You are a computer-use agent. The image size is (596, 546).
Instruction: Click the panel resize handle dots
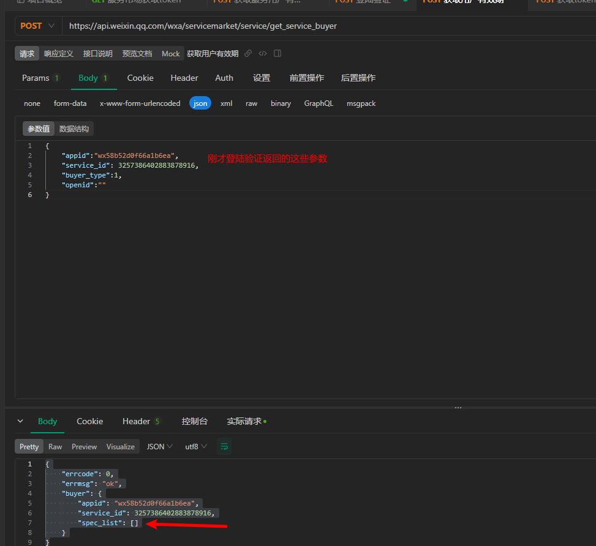[x=458, y=408]
